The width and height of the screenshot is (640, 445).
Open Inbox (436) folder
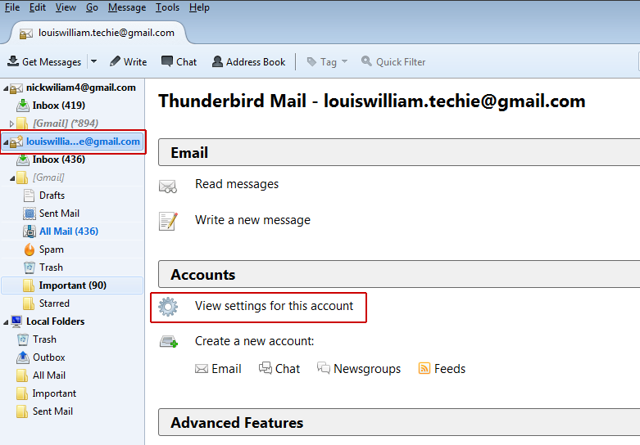coord(59,160)
